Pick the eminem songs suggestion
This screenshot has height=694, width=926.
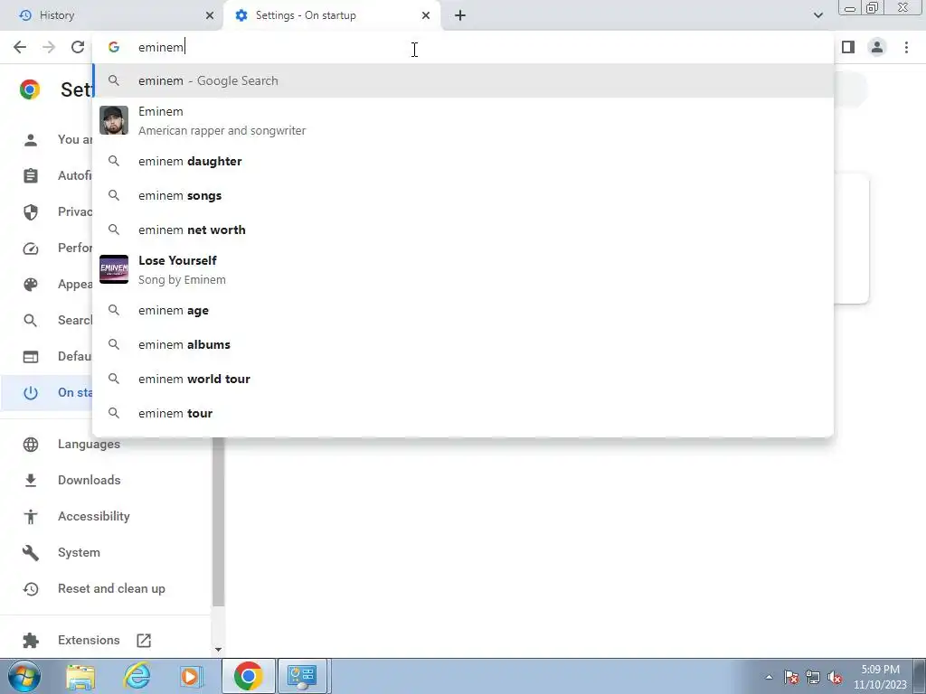point(463,195)
